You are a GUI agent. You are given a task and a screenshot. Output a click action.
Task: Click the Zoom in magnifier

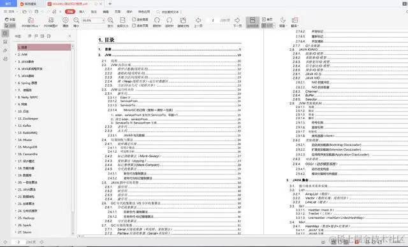click(110, 22)
